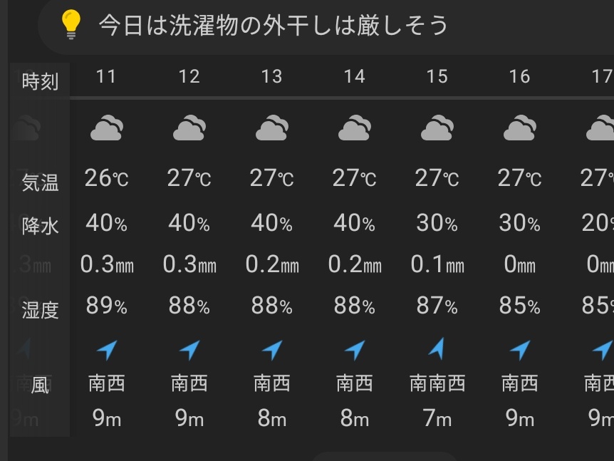Image resolution: width=614 pixels, height=461 pixels.
Task: Tap the 7m wind speed at 15 o'clock
Action: click(437, 418)
